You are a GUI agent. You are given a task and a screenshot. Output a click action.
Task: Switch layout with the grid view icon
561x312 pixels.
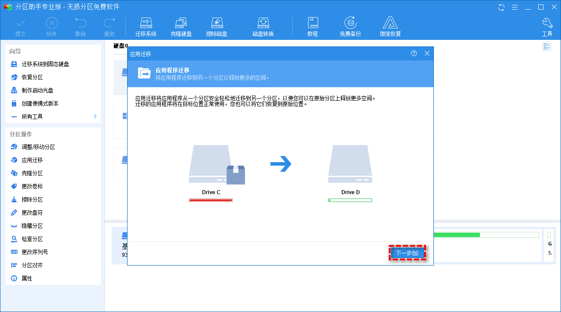point(547,46)
